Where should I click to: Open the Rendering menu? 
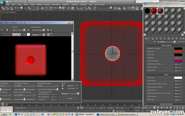[66, 5]
